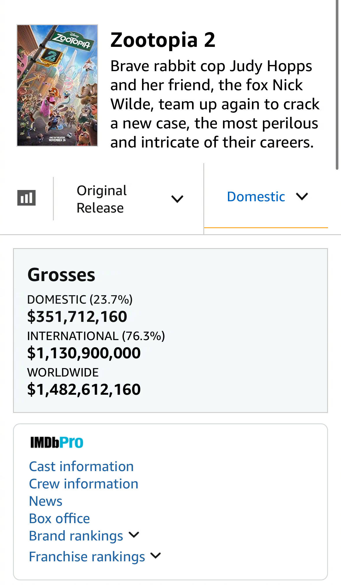Click the worldwide gross $1,482,612,160 figure
This screenshot has height=585, width=341.
84,389
